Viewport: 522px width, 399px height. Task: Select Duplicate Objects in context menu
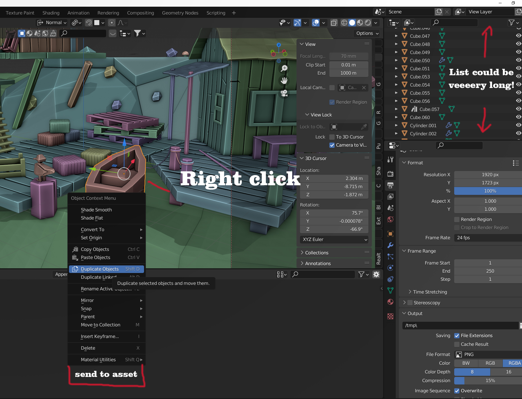106,269
